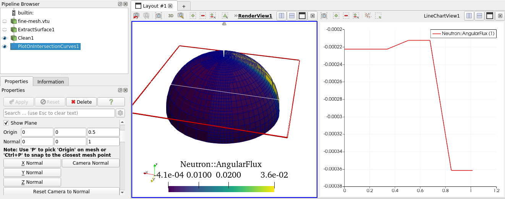The width and height of the screenshot is (505, 199).
Task: Click the properties search field
Action: (x=59, y=113)
